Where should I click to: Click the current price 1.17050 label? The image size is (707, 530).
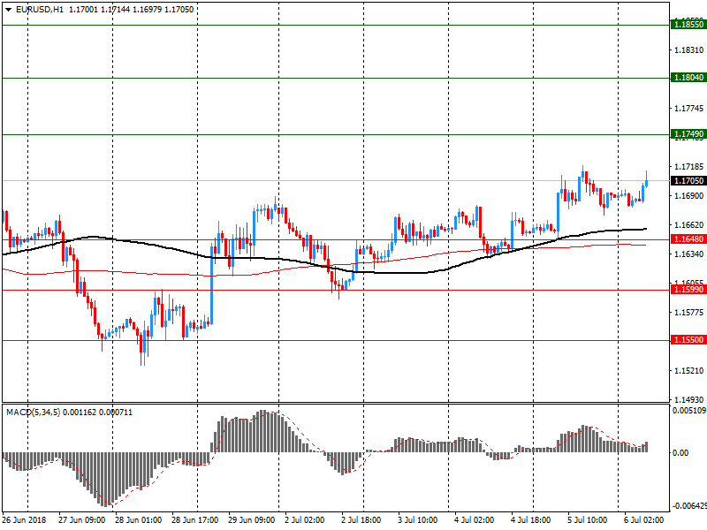pos(688,181)
